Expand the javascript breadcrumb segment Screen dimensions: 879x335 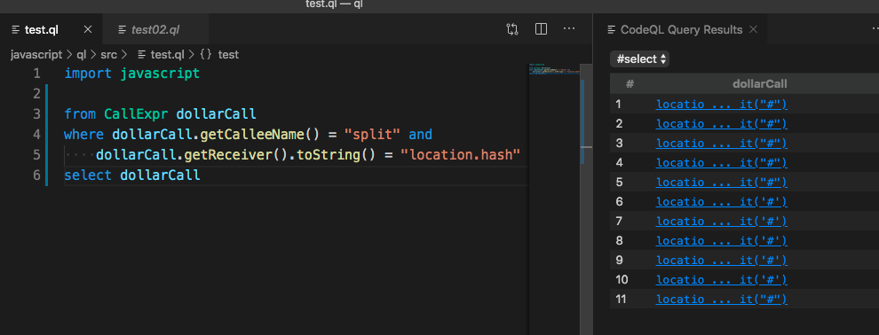coord(36,55)
